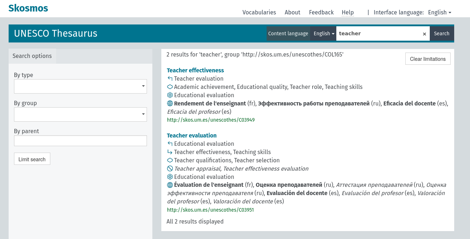
Task: Click the Limit search button
Action: (32, 159)
